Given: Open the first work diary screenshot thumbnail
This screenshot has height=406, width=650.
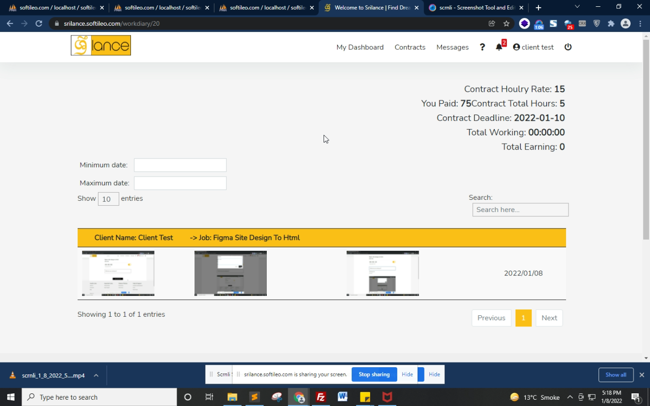Looking at the screenshot, I should pos(118,273).
